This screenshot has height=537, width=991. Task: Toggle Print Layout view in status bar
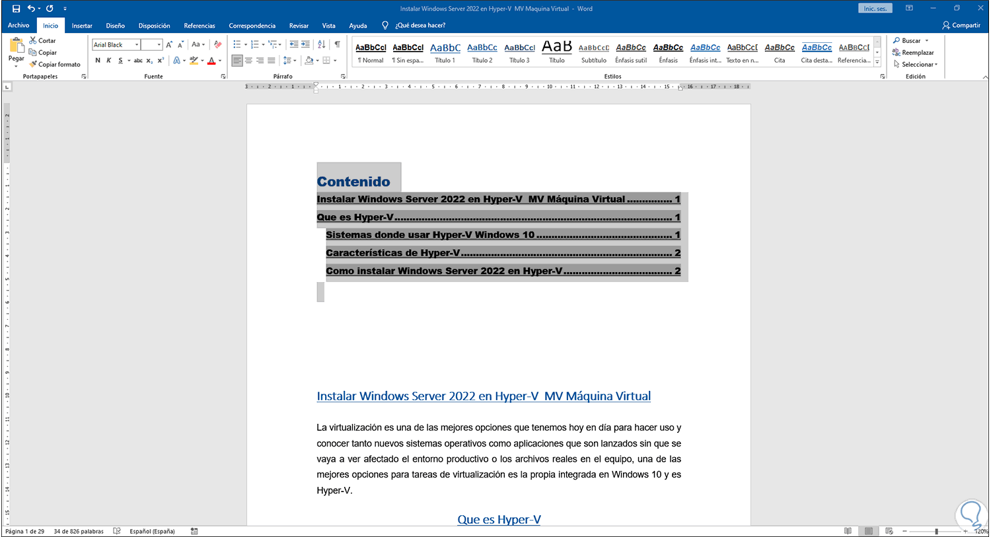click(869, 531)
